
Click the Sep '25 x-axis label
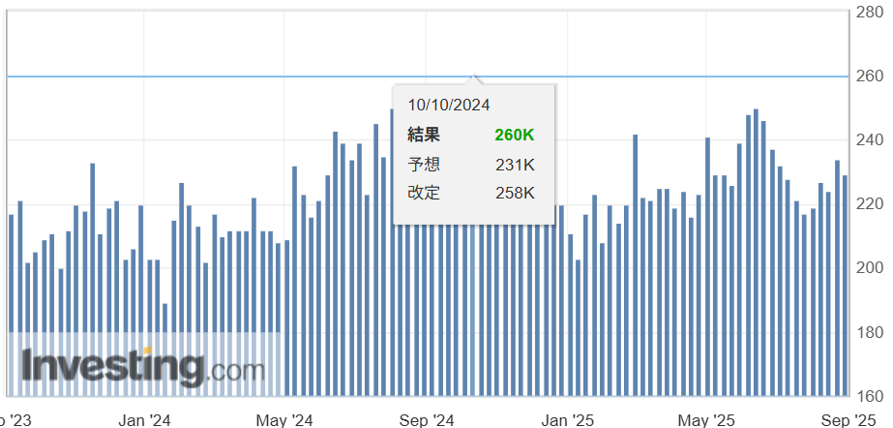(x=848, y=420)
